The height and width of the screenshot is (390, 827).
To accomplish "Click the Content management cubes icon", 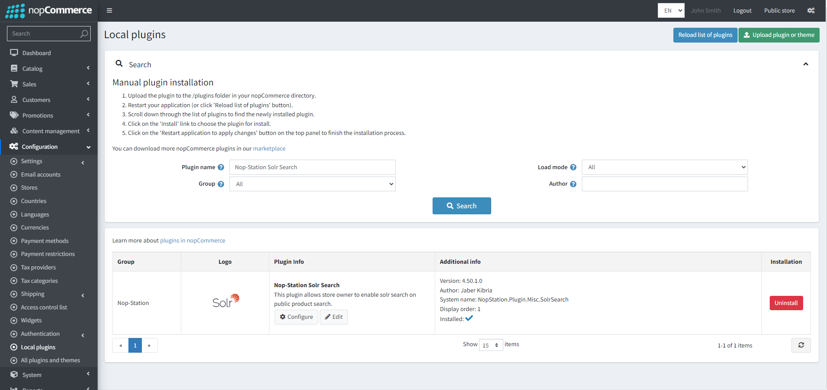I will point(14,131).
